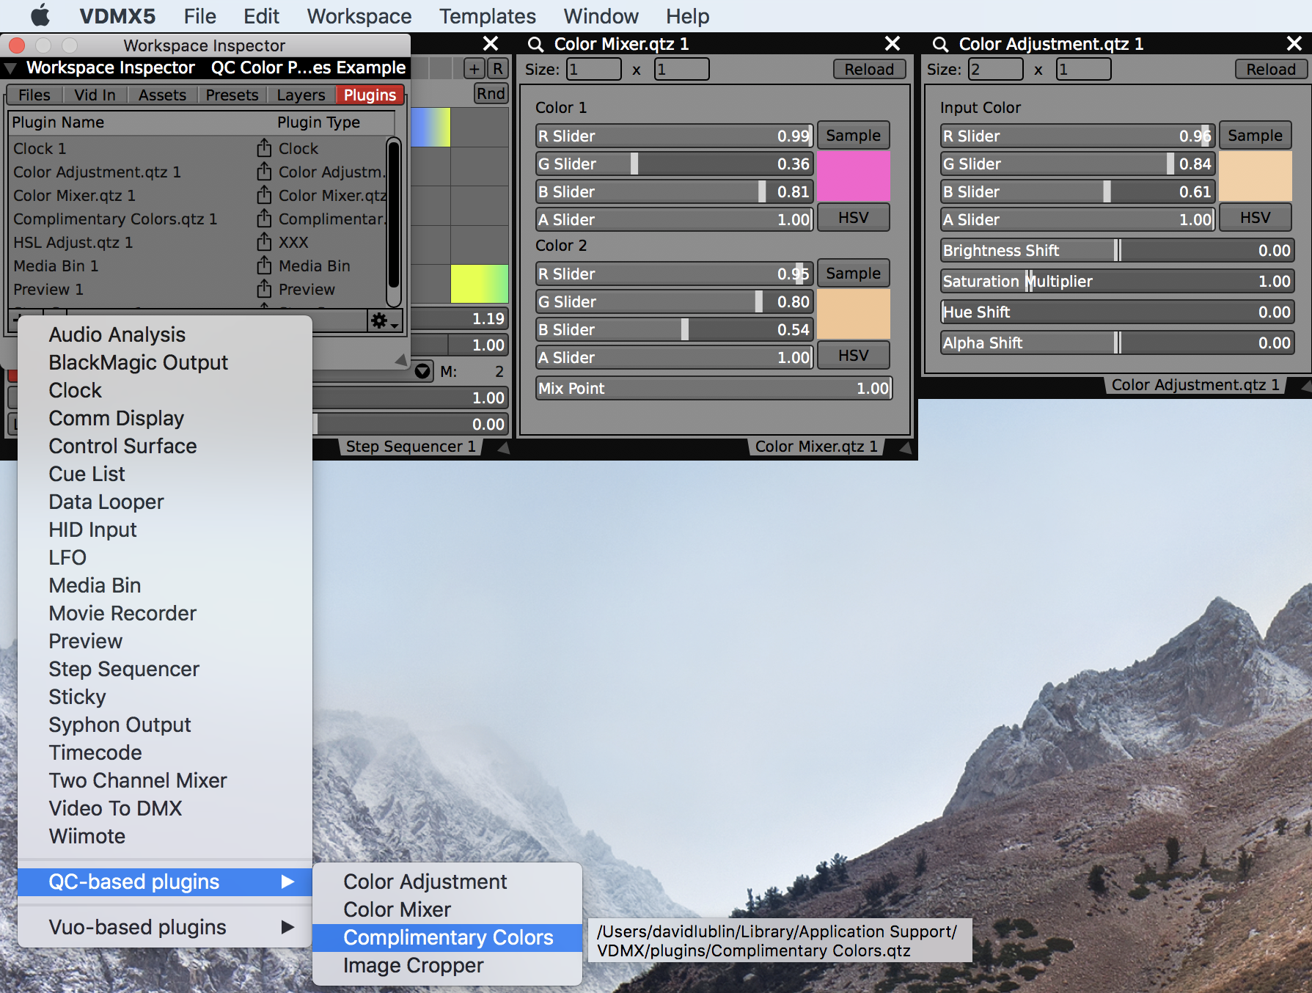Click the Mix Point slider

pos(714,388)
